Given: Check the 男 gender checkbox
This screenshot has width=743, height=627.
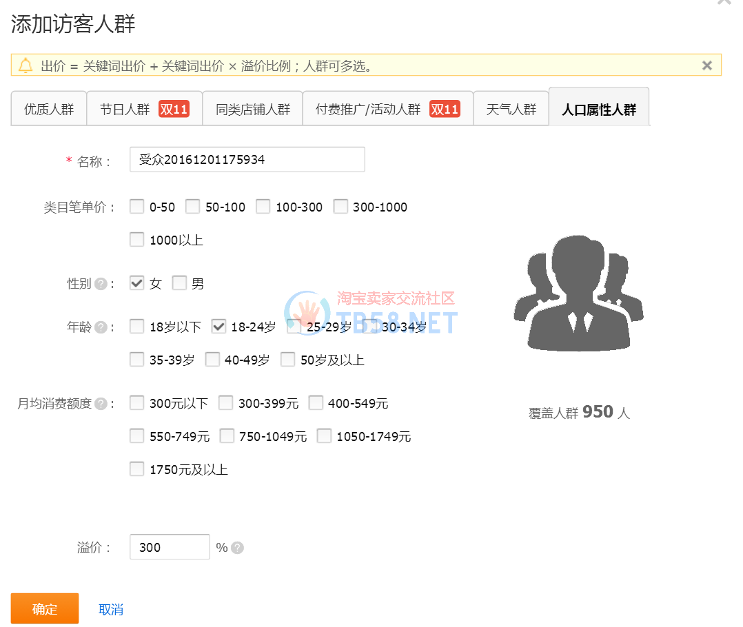Looking at the screenshot, I should pyautogui.click(x=179, y=283).
